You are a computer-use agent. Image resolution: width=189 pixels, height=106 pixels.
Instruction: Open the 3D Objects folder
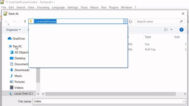click(19, 52)
